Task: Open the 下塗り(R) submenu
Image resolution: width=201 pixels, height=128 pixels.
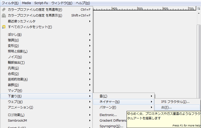Action: tap(46, 96)
